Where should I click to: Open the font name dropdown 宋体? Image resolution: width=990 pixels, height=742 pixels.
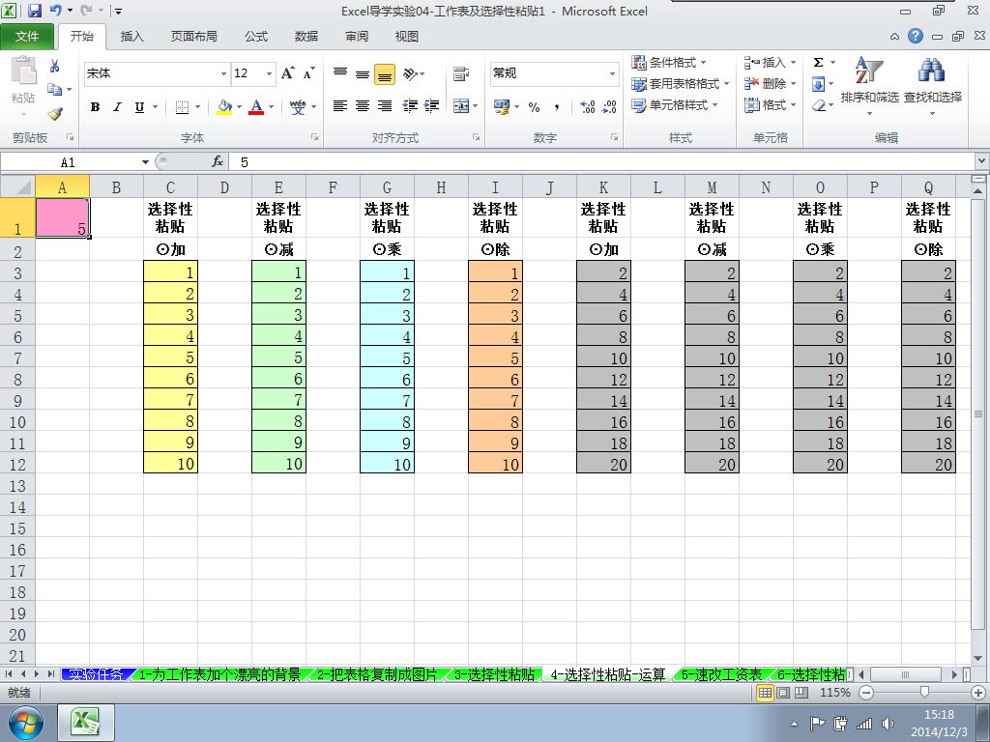(223, 73)
